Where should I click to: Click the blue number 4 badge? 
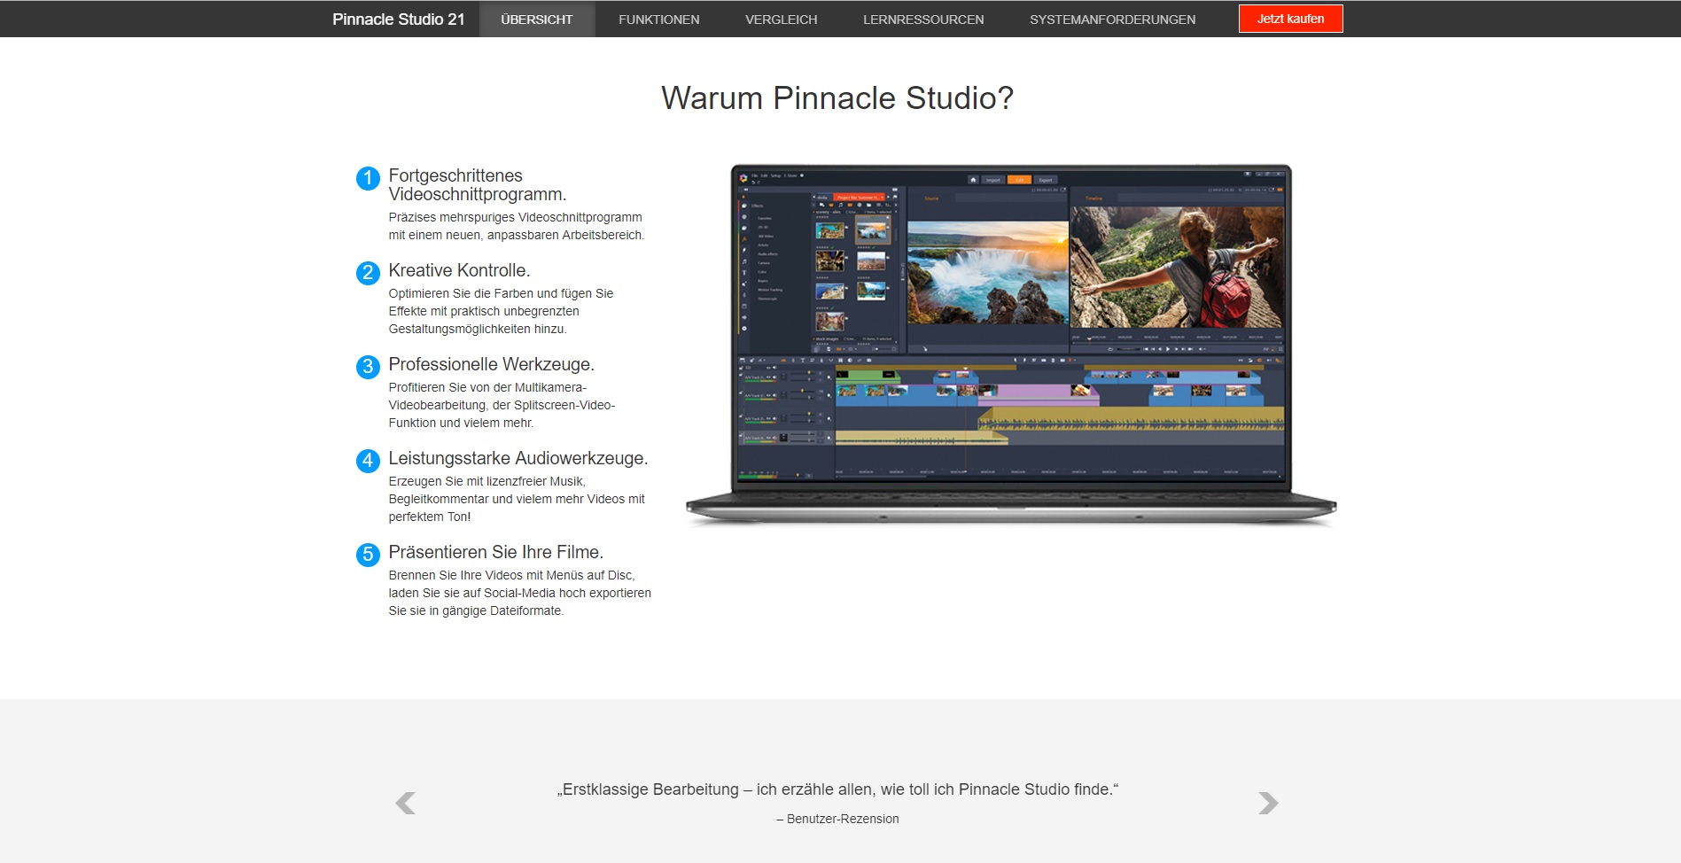click(368, 461)
